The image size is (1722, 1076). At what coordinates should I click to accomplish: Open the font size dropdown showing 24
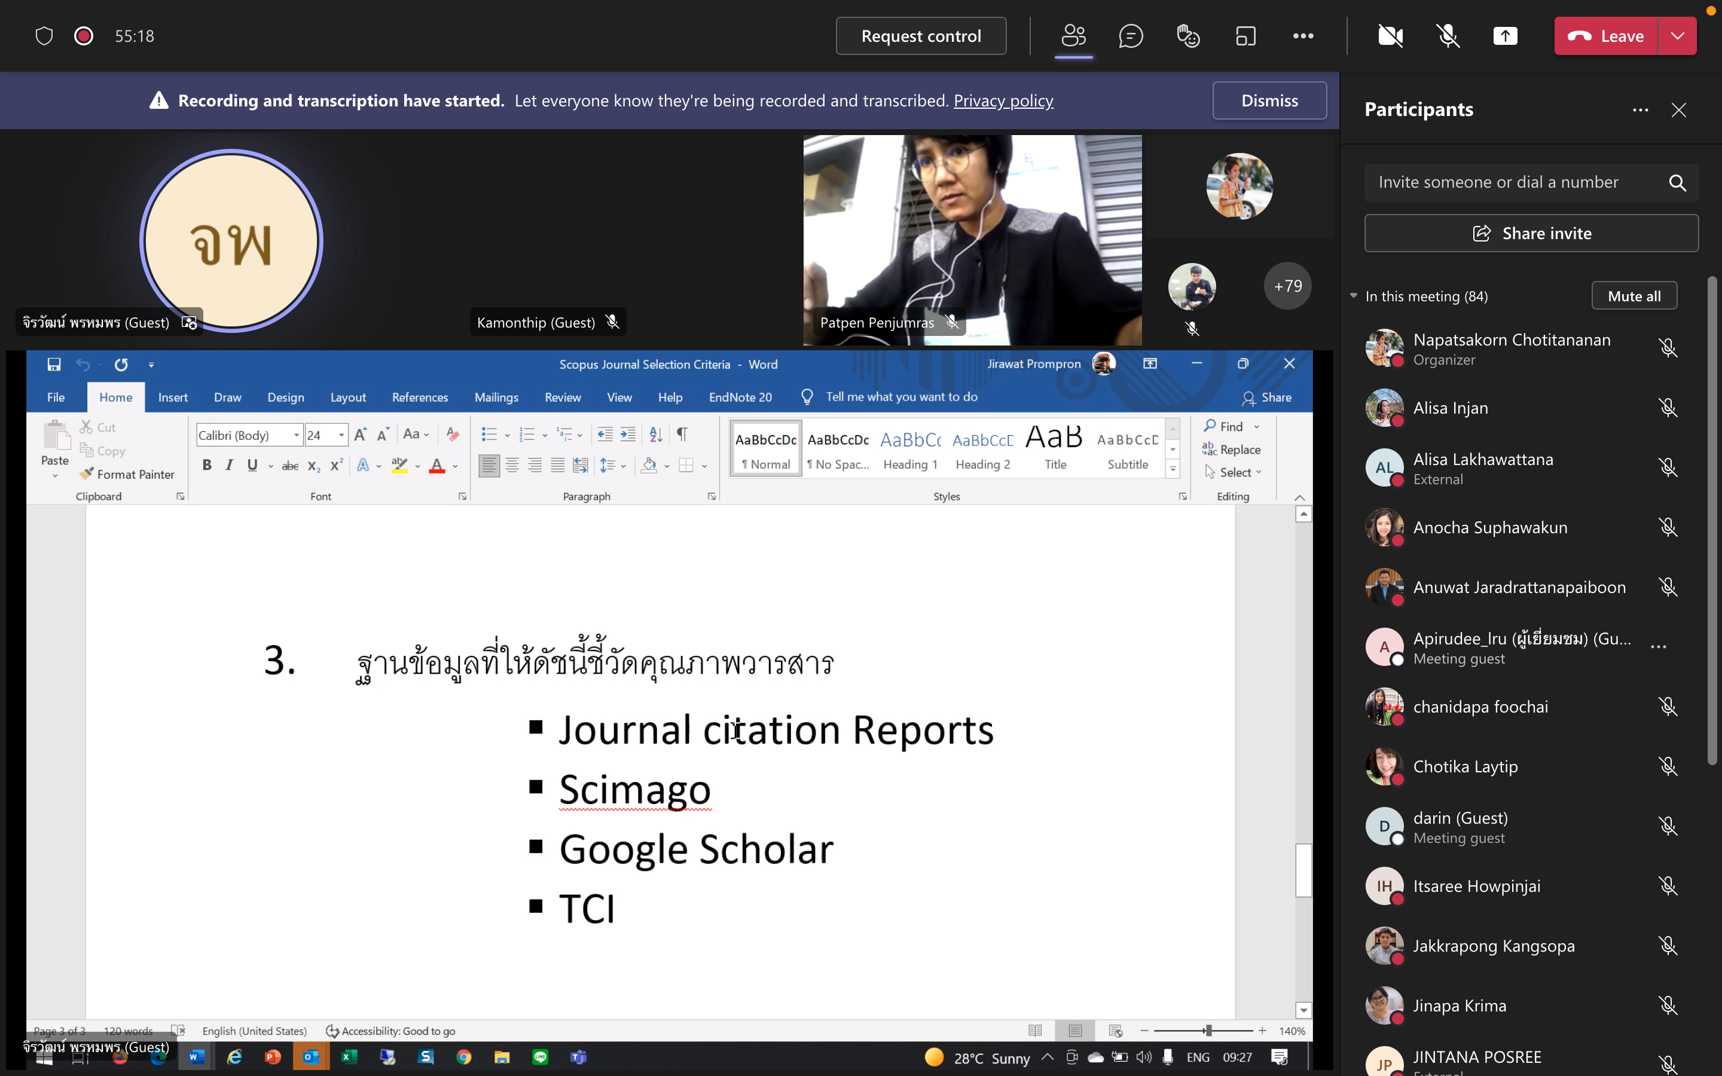341,435
